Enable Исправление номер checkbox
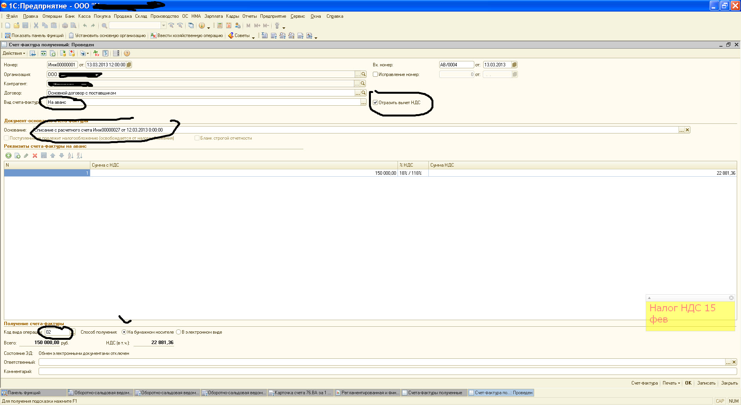The width and height of the screenshot is (741, 405). click(375, 74)
